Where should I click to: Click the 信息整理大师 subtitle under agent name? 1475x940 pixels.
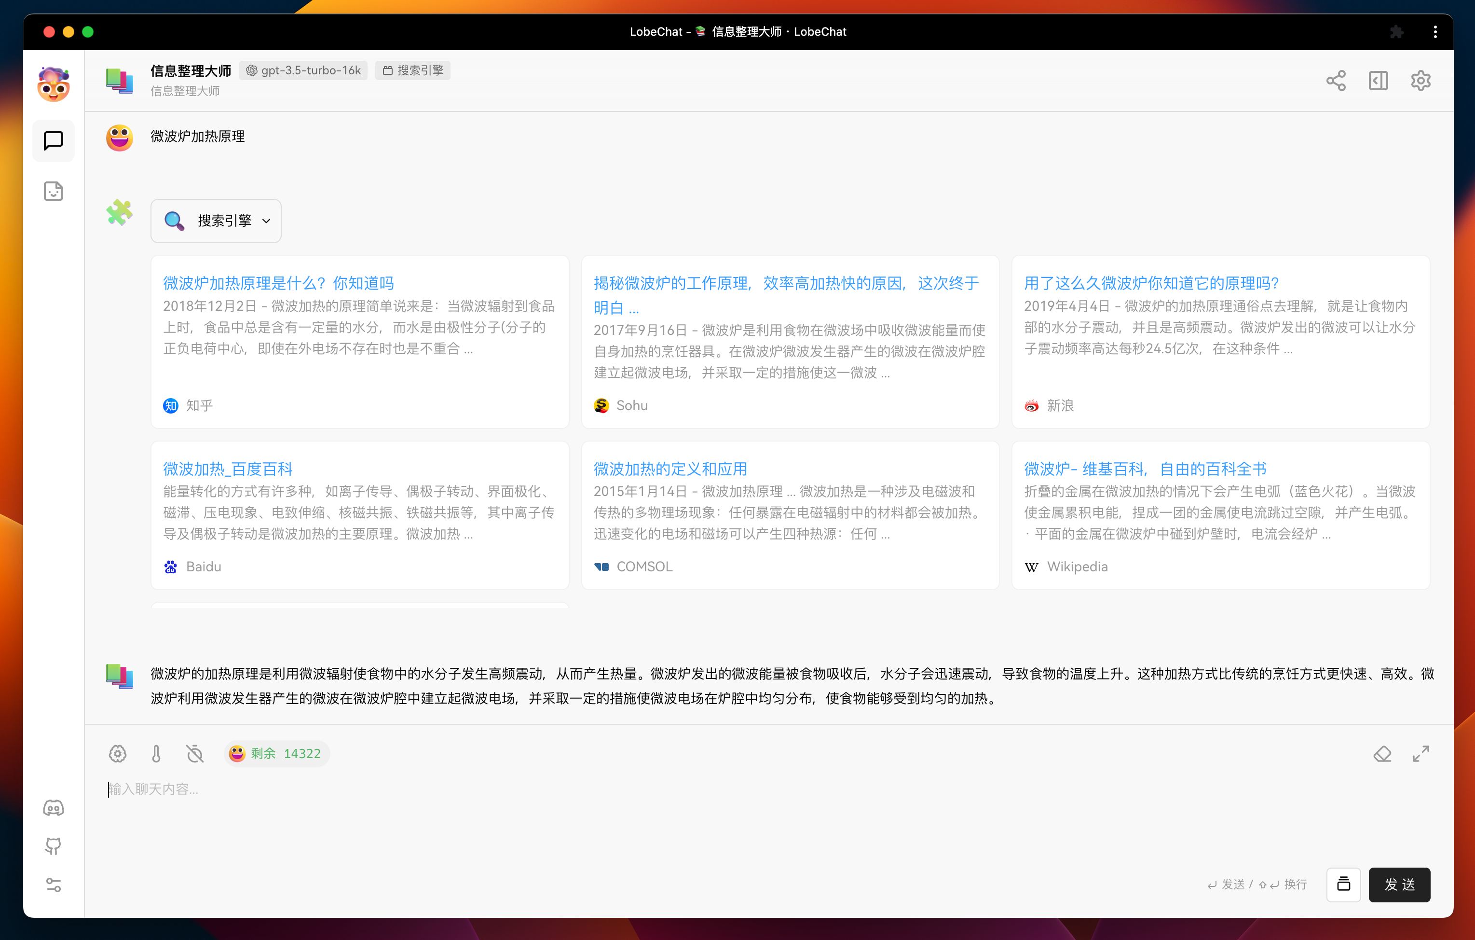(185, 91)
